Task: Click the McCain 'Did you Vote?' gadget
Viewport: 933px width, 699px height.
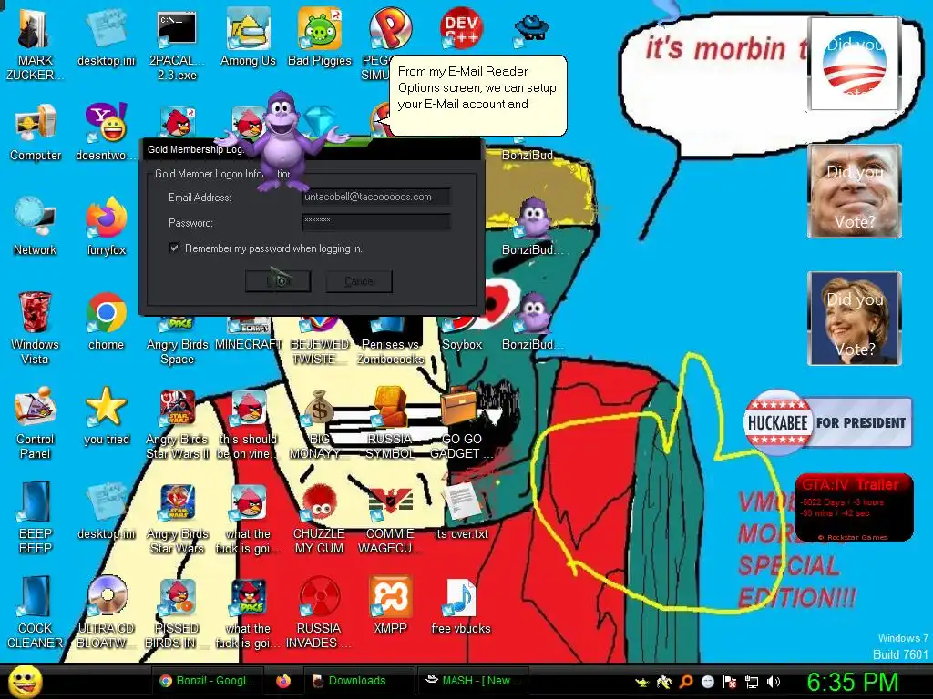Action: [x=855, y=191]
